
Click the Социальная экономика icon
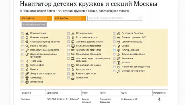tap(73, 65)
